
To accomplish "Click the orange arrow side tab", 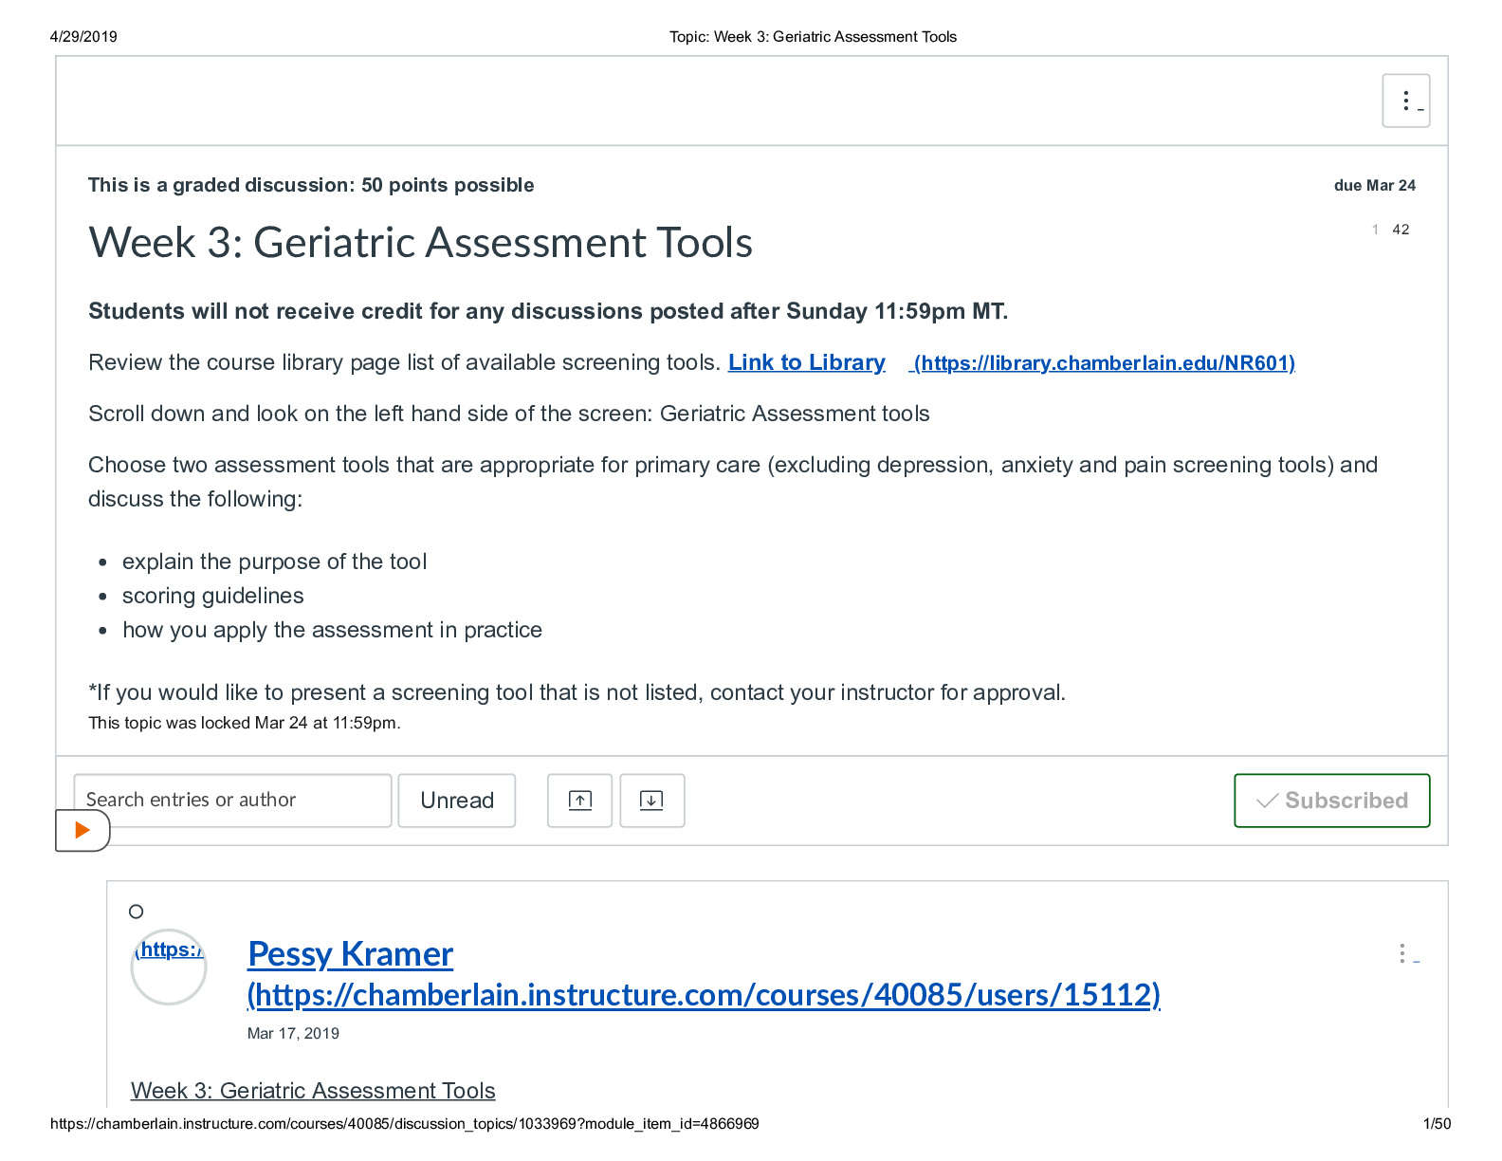I will 82,830.
